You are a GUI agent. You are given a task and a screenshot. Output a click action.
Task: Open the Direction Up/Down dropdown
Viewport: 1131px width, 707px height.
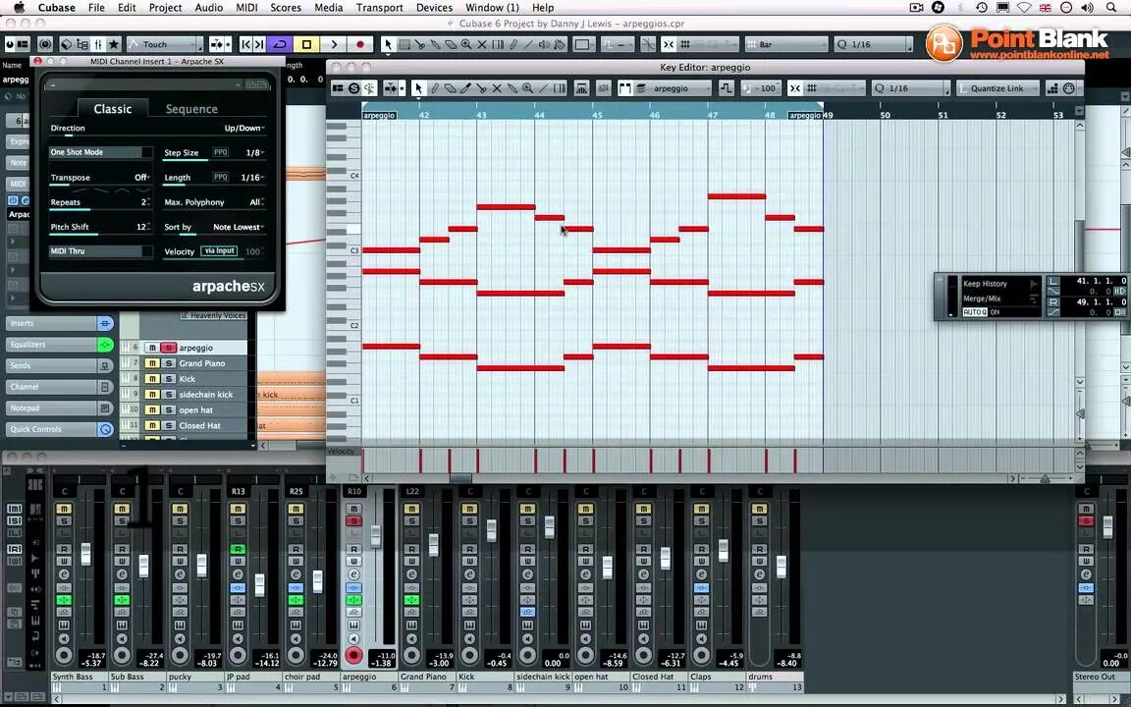[x=243, y=129]
